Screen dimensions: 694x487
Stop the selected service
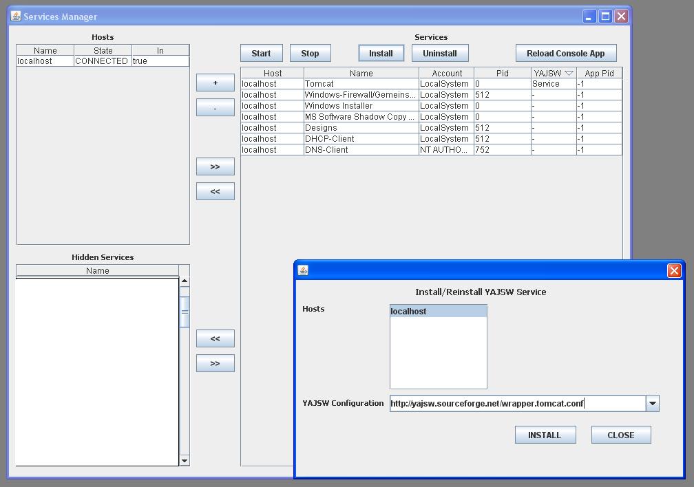(310, 52)
